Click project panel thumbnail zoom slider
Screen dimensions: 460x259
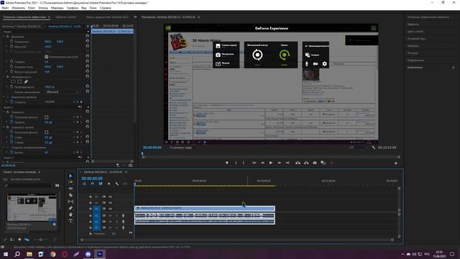coord(41,240)
